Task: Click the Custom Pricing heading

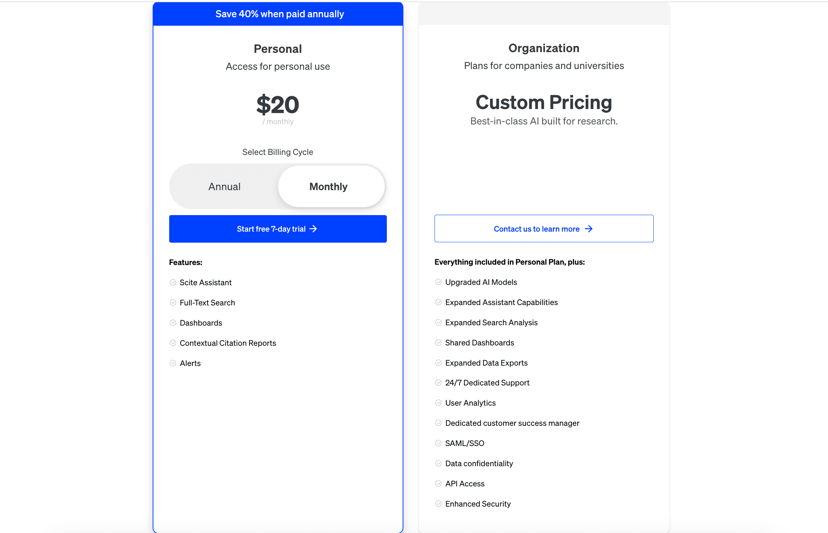Action: click(x=544, y=103)
